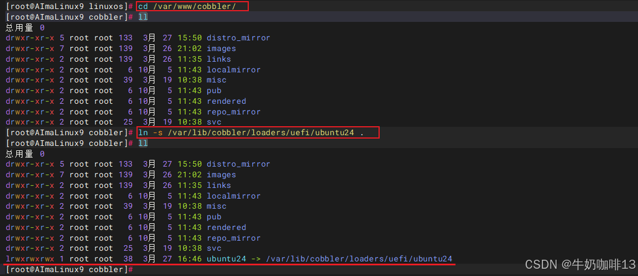Click the cyan "ubuntu24" symlink name
The height and width of the screenshot is (276, 638).
point(226,259)
